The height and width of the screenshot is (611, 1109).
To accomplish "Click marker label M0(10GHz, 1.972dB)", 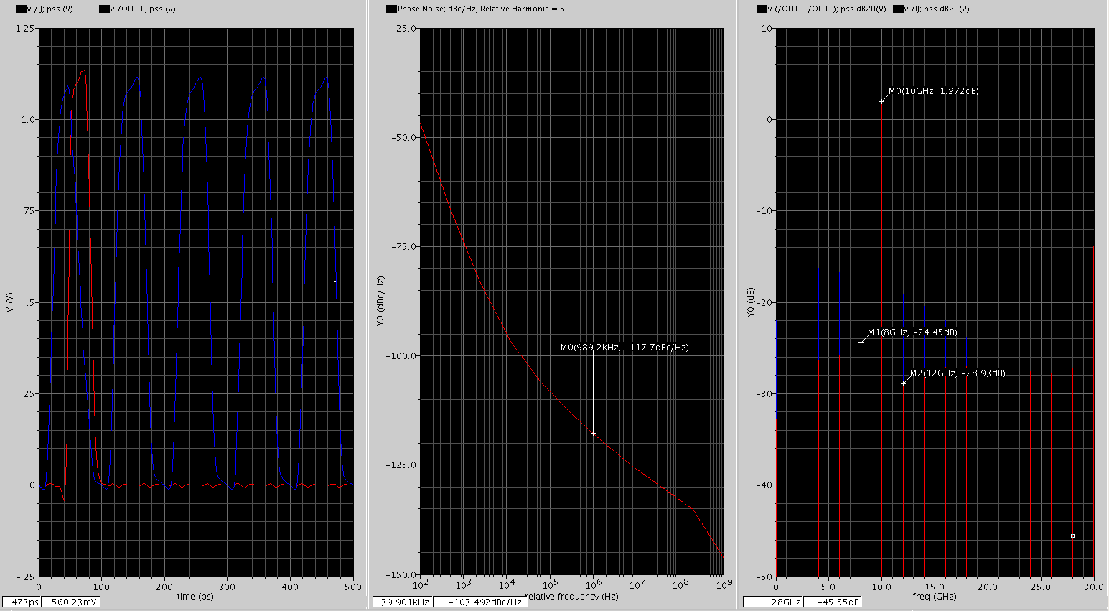I will tap(933, 91).
